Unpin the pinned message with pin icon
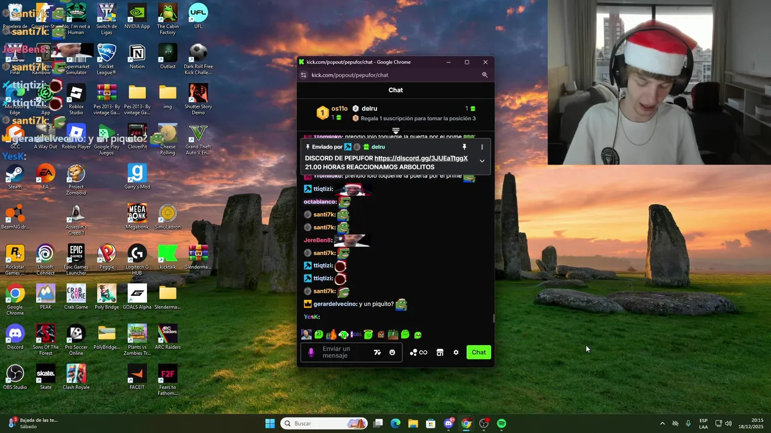 point(464,147)
